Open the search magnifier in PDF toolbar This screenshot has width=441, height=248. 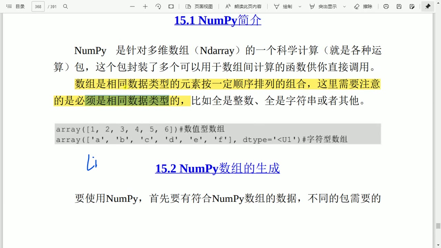[x=65, y=7]
